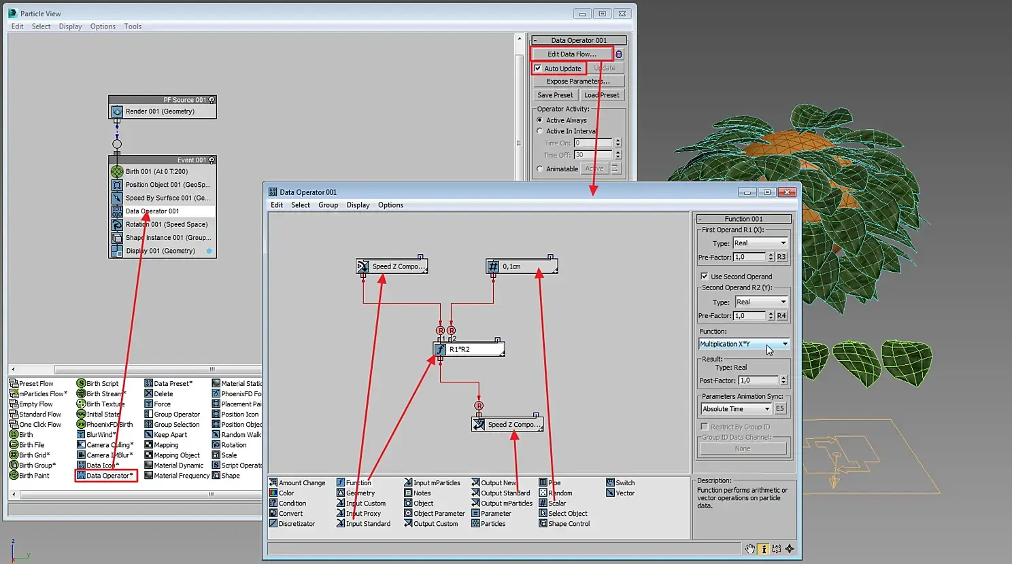Select the R1*R2 function node

pyautogui.click(x=469, y=349)
